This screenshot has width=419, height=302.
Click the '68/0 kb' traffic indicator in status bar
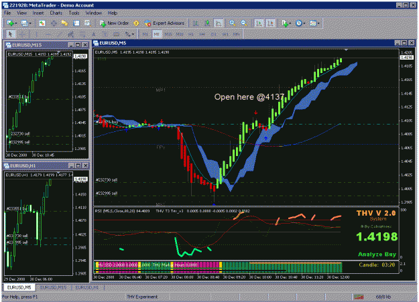(x=383, y=297)
